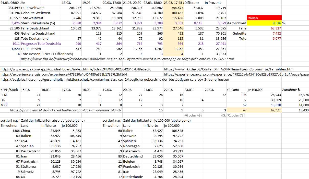Open the experience.arcgis.com link ending in /page/page
This screenshot has width=309, height=179.
(236, 74)
